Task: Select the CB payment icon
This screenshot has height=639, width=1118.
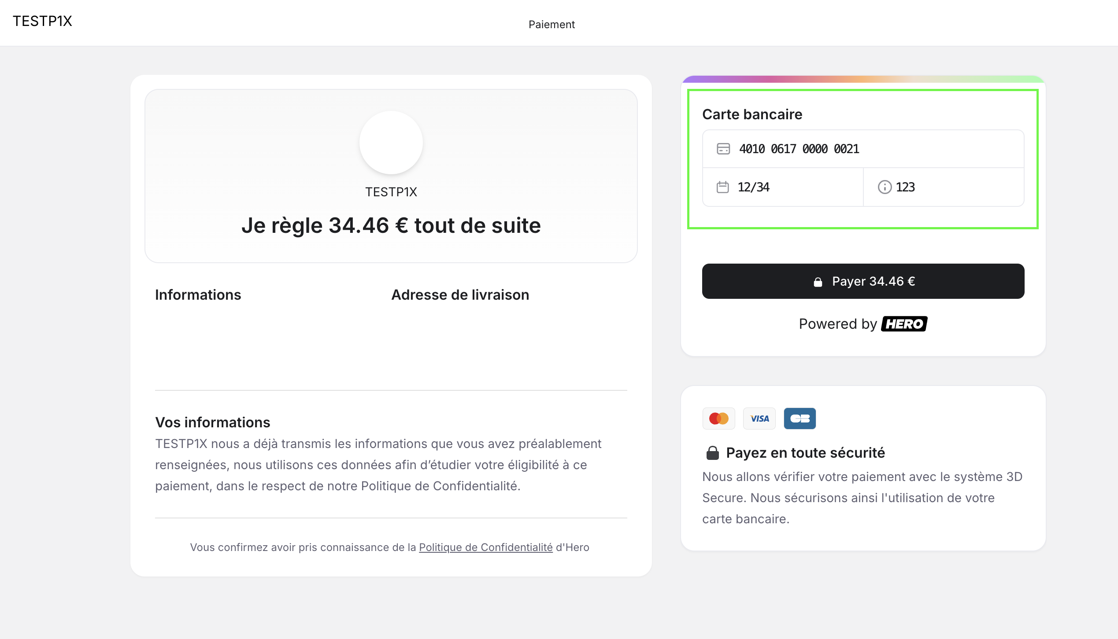Action: point(800,418)
